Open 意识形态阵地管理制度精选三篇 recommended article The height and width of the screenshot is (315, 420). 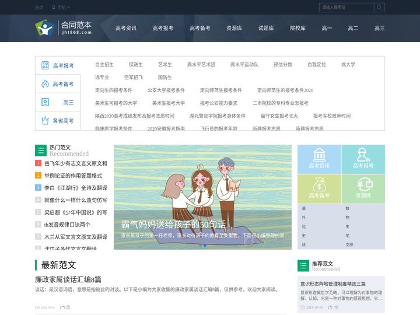333,283
